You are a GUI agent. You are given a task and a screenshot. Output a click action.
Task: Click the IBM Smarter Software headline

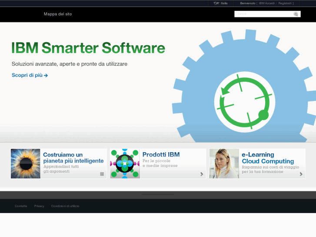click(88, 48)
